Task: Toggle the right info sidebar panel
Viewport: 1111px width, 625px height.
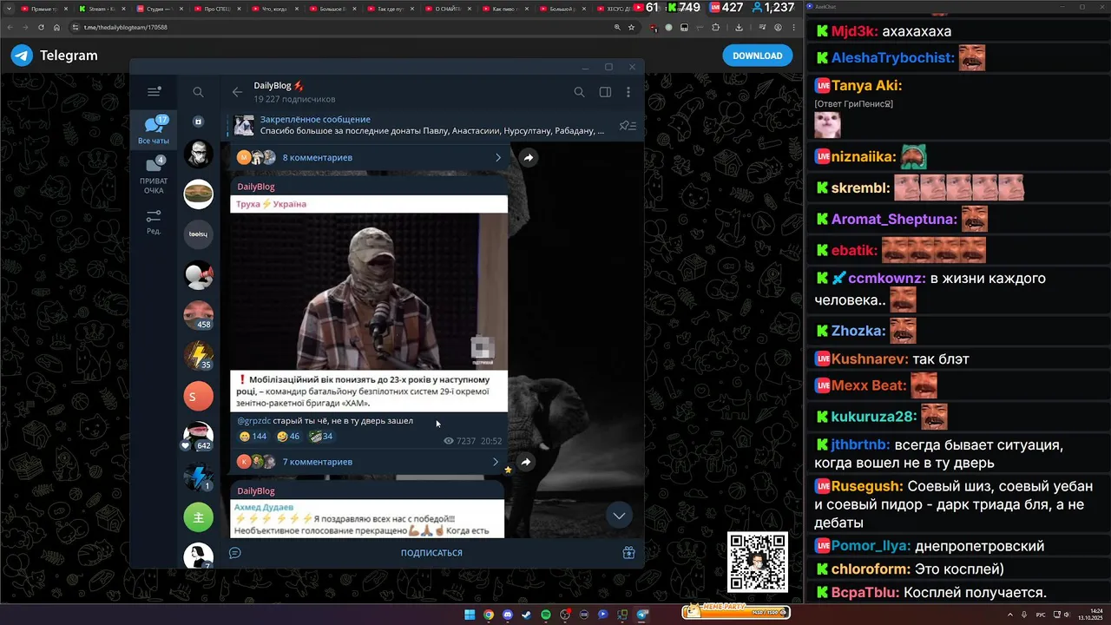Action: [x=605, y=92]
